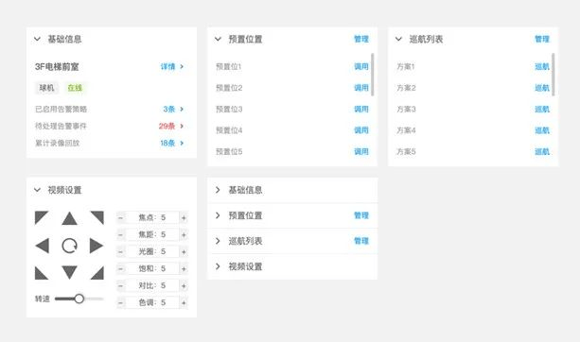The height and width of the screenshot is (342, 580).
Task: Click 管理 in expanded 预置位置 panel header
Action: tap(361, 39)
